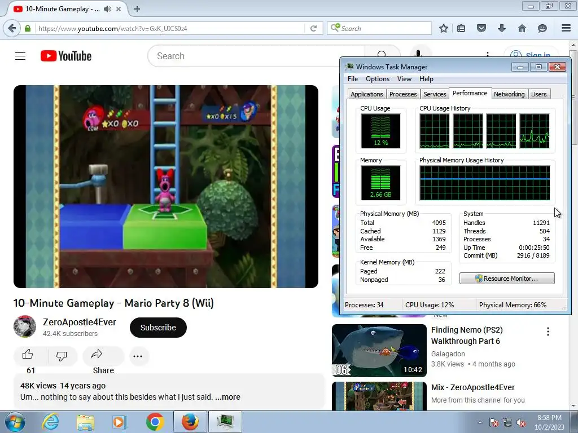This screenshot has width=578, height=433.
Task: Open the Action Center flag tray icon
Action: point(494,423)
